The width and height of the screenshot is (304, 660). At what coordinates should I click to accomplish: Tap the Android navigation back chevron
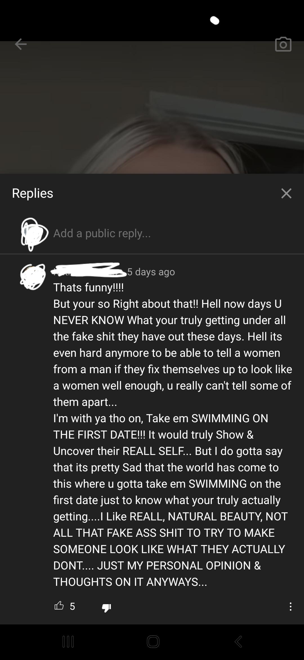point(238,642)
